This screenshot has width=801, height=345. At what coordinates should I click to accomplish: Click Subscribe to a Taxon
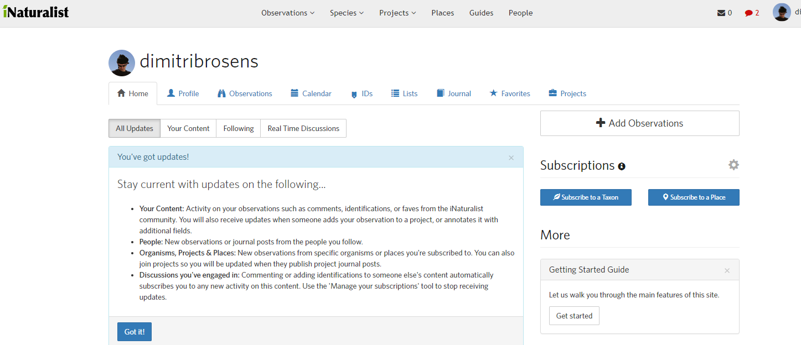(586, 197)
